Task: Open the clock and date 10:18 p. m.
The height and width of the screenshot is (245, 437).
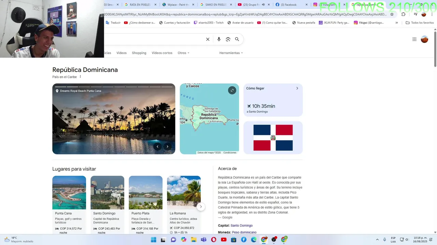Action: tap(420, 240)
